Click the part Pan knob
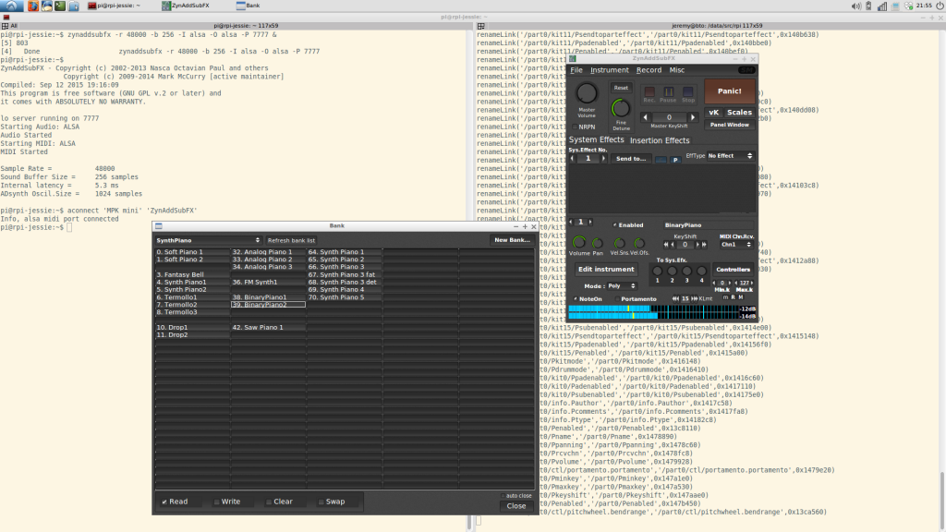The height and width of the screenshot is (532, 946). (x=598, y=243)
